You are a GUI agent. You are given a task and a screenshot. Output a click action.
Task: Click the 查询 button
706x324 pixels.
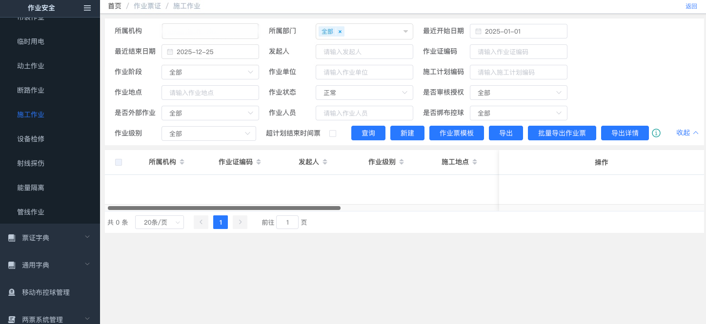pyautogui.click(x=368, y=133)
